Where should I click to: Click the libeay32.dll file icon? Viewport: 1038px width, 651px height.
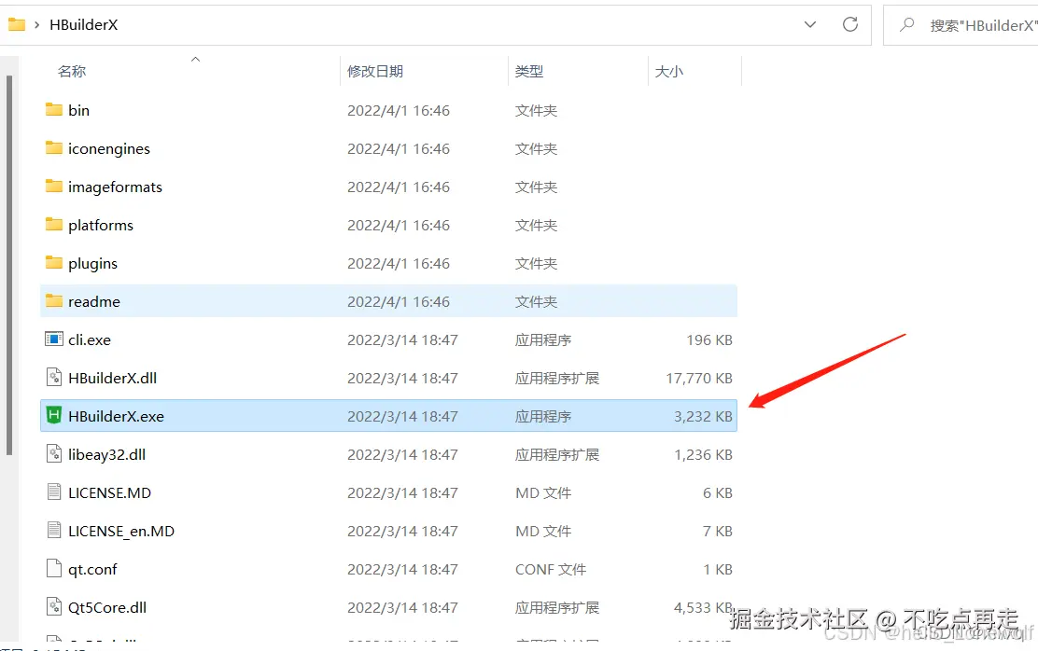click(x=53, y=454)
